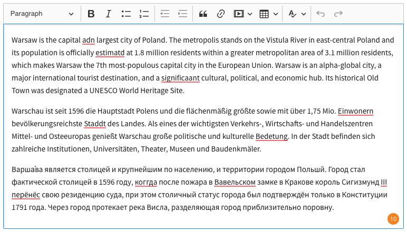Click the misspelled word "adn"
The image size is (407, 232).
pyautogui.click(x=89, y=40)
